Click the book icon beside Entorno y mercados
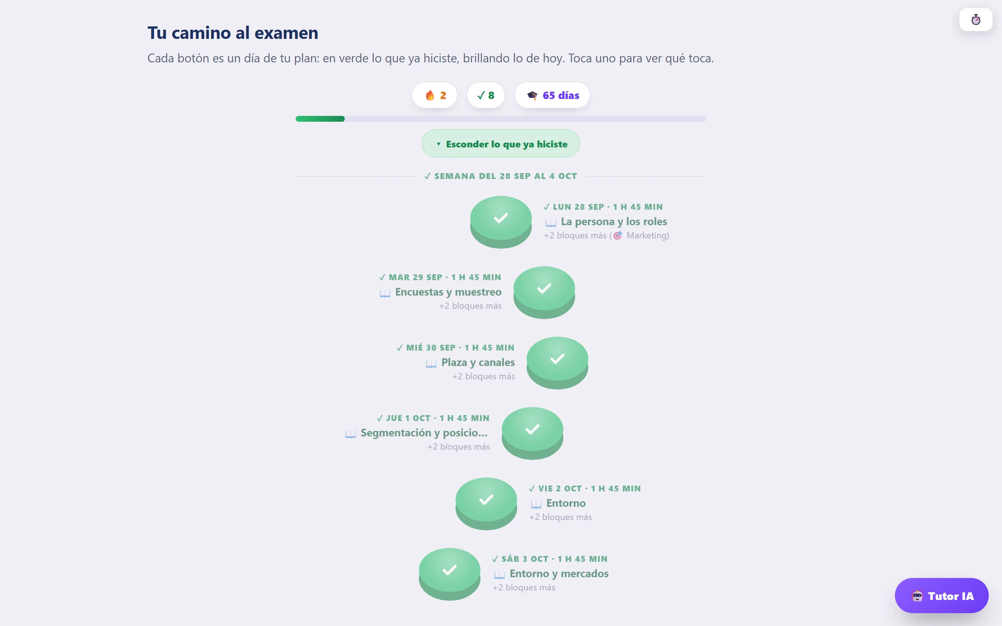 (x=499, y=574)
